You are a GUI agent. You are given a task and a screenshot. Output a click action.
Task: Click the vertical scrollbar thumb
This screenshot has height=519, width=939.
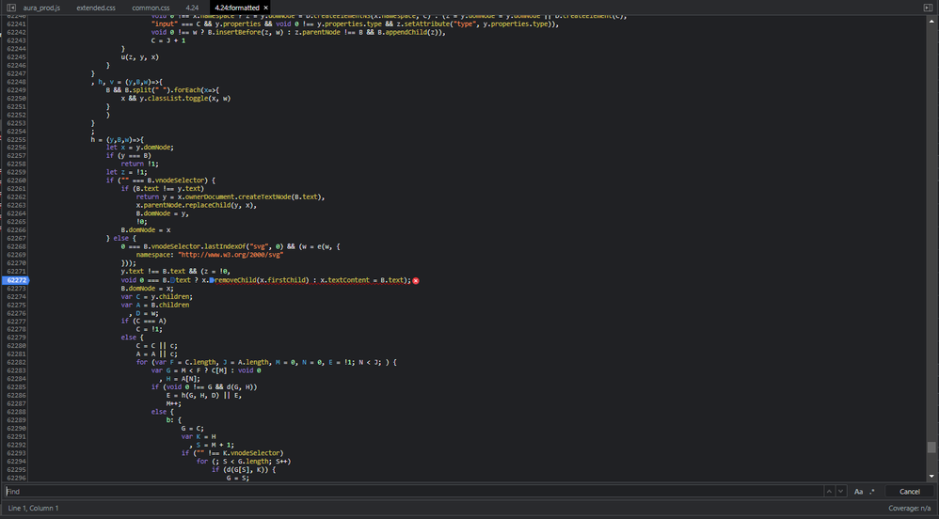click(931, 448)
